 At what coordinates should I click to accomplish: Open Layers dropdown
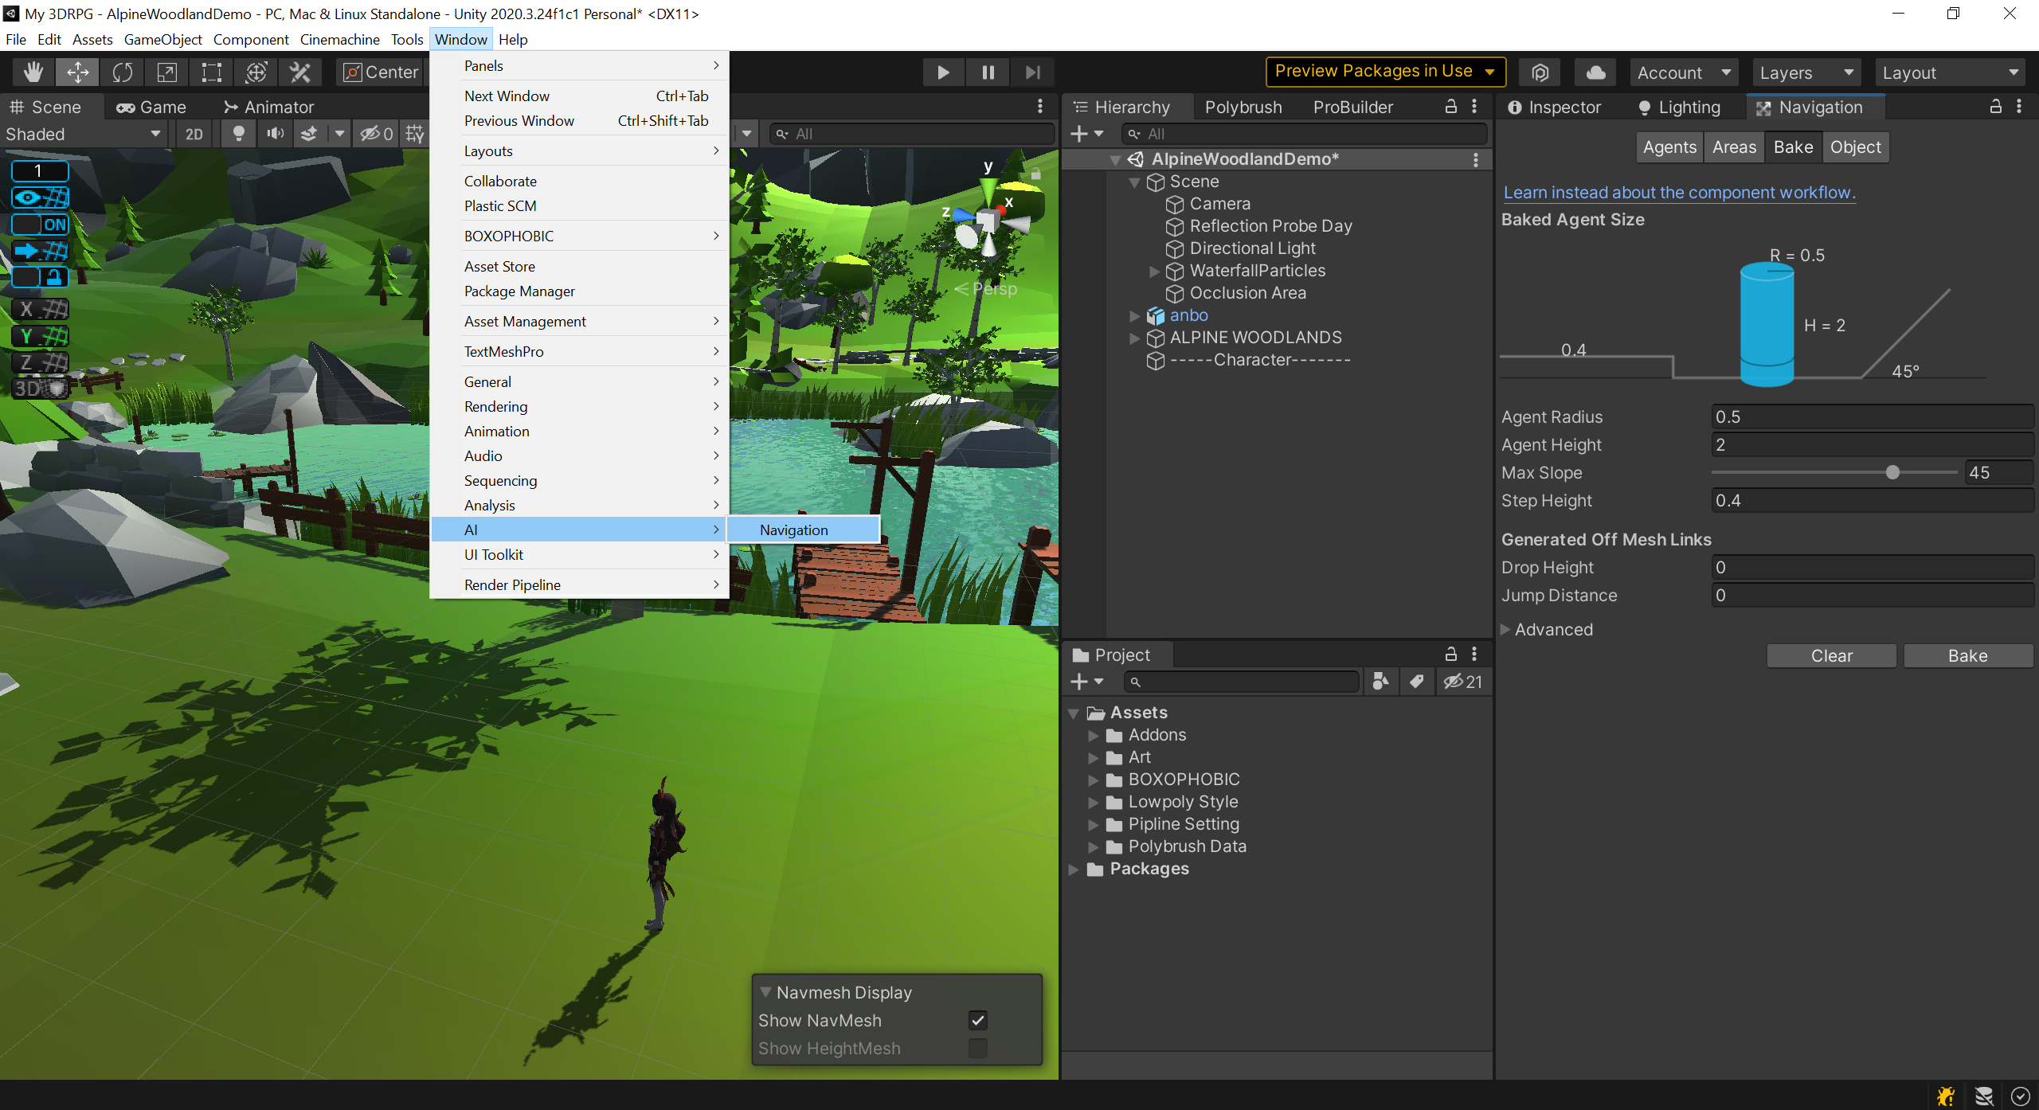click(x=1807, y=72)
